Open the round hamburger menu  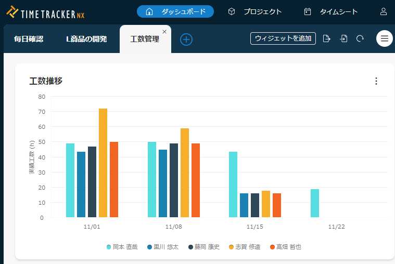[384, 38]
